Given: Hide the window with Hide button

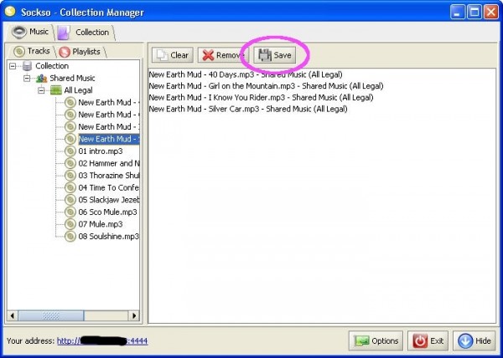Looking at the screenshot, I should [474, 340].
